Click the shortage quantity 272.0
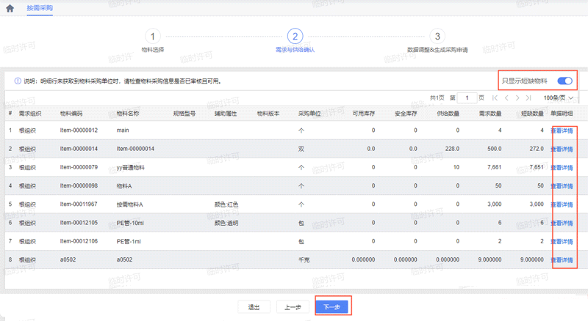The image size is (588, 321). tap(537, 149)
